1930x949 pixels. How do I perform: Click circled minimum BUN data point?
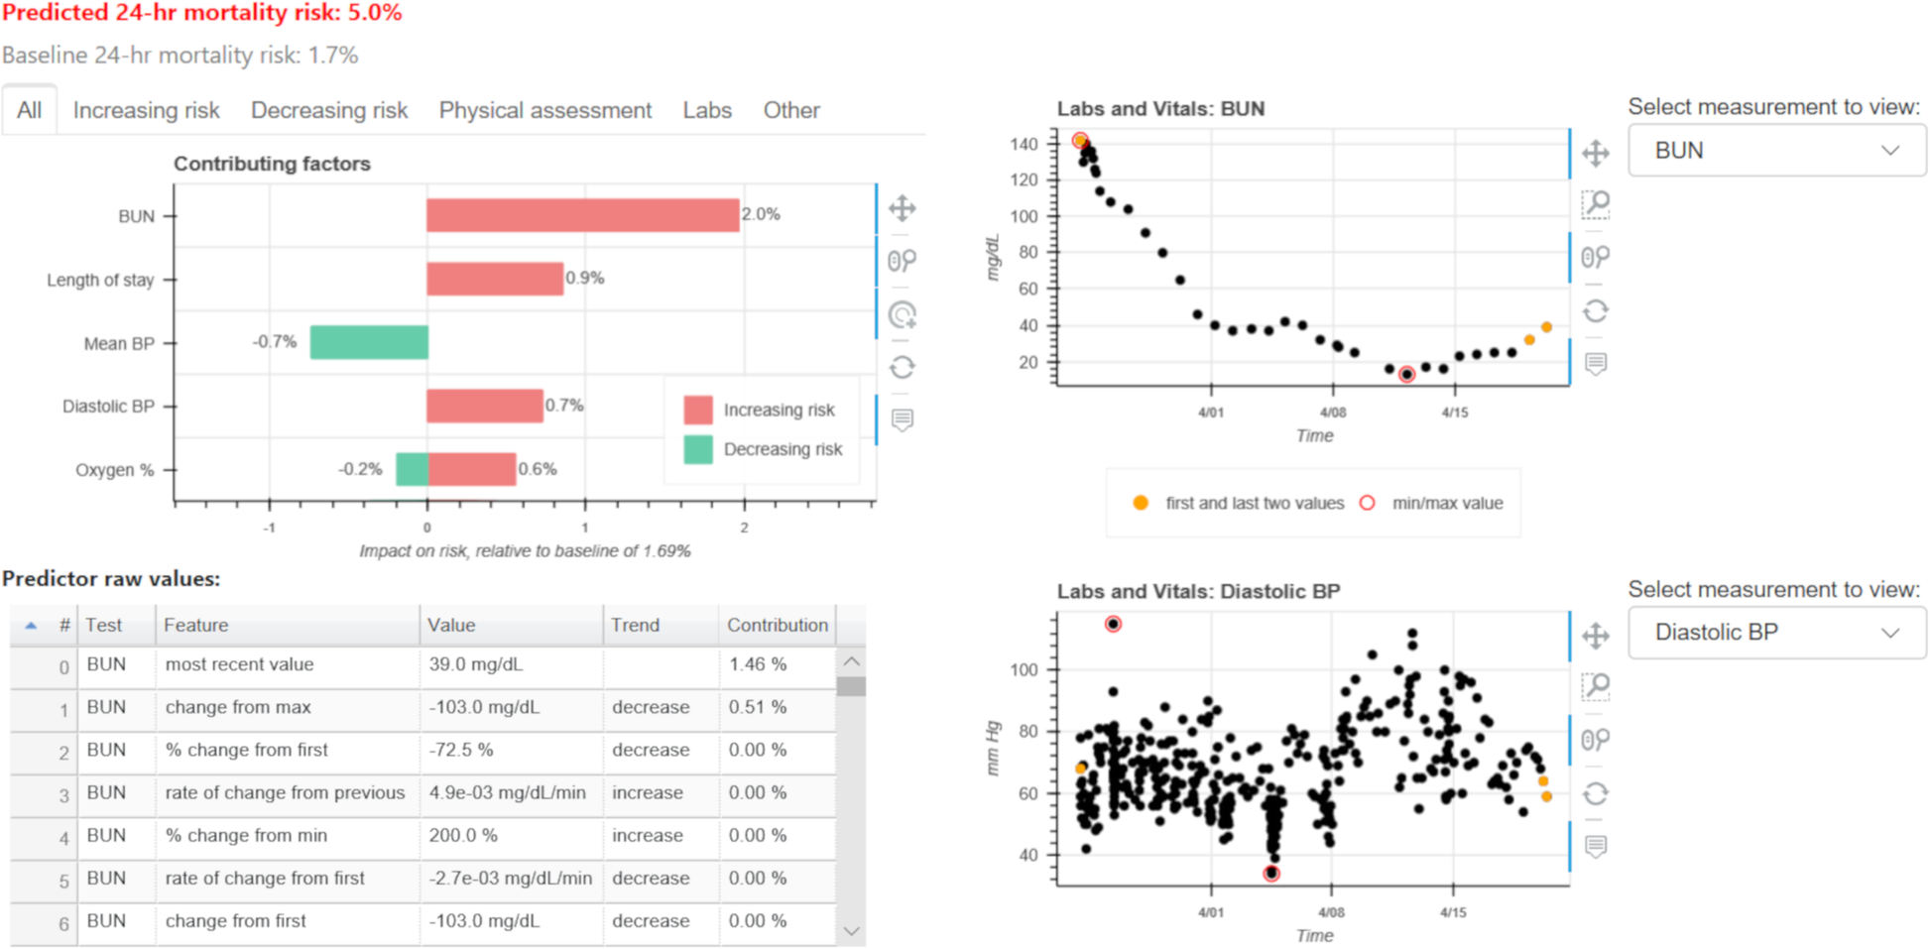tap(1406, 374)
